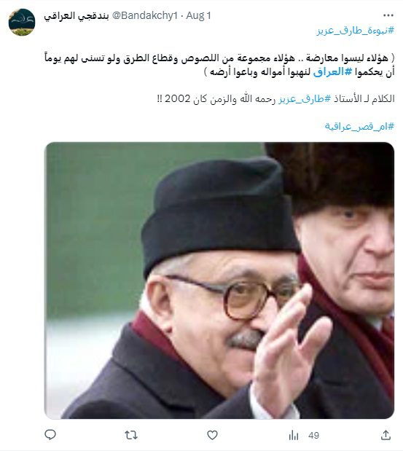View tweet analytics bar chart icon
Screen dimensions: 403x451
click(x=294, y=435)
